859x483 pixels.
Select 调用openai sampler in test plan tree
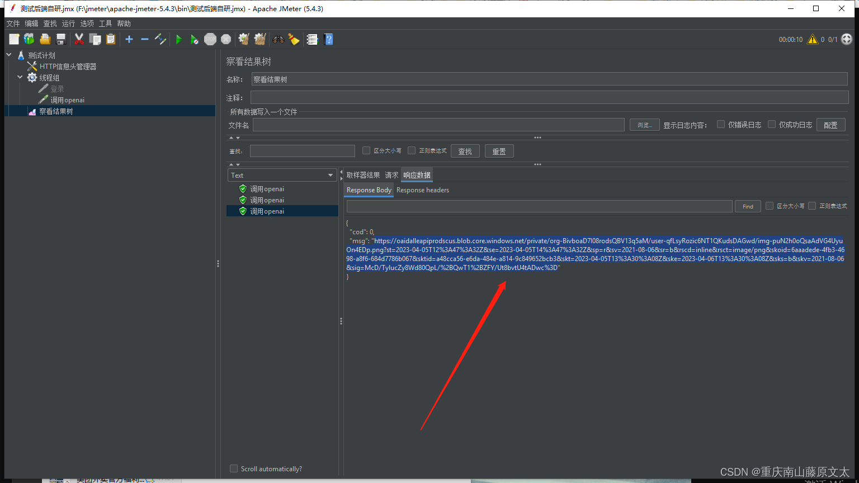68,100
